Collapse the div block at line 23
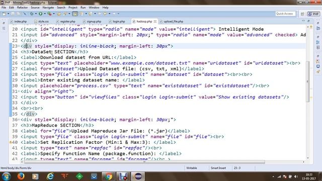This screenshot has width=322, height=181. 19,46
